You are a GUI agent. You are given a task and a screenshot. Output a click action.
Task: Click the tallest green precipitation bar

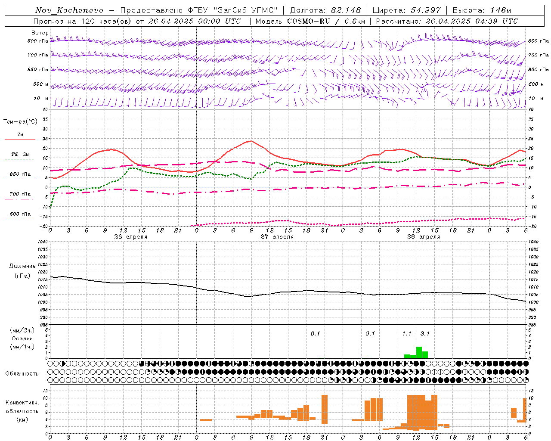[419, 352]
